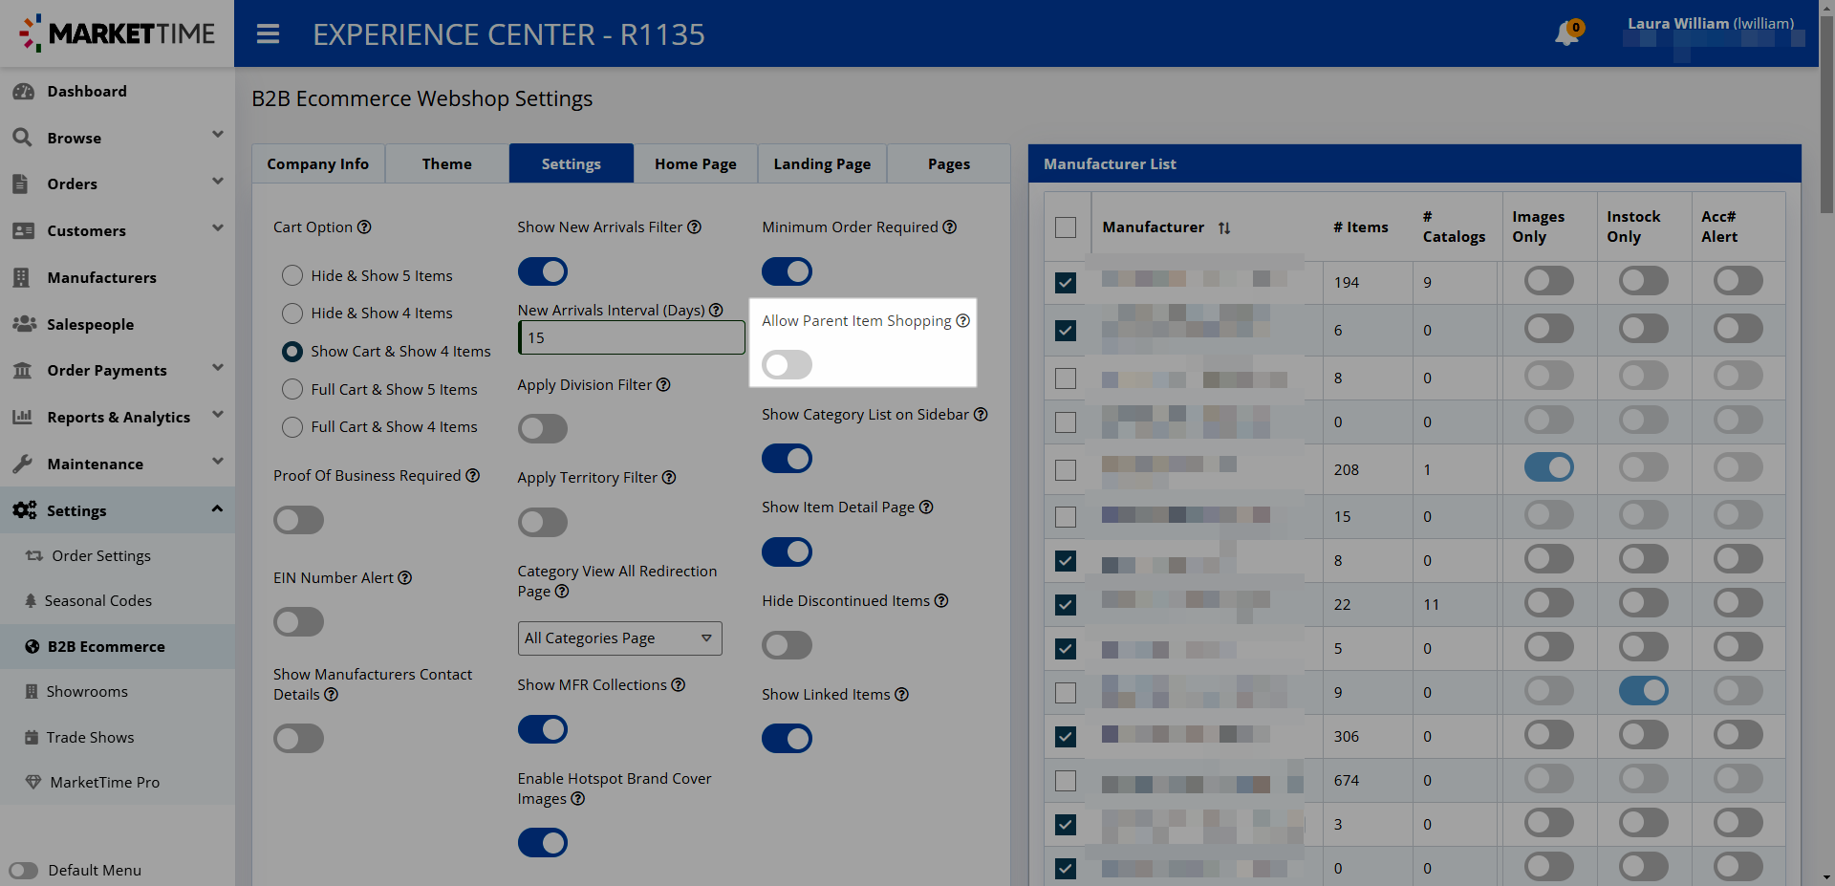Click help icon beside Minimum Order Required

(x=949, y=227)
